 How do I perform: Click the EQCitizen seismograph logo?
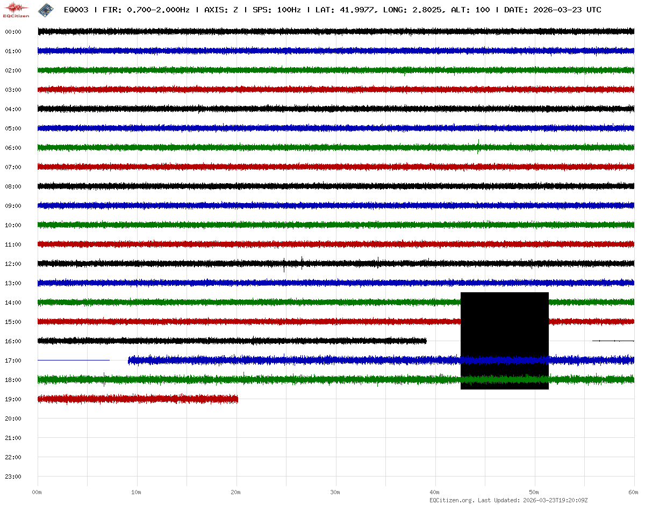click(x=16, y=10)
